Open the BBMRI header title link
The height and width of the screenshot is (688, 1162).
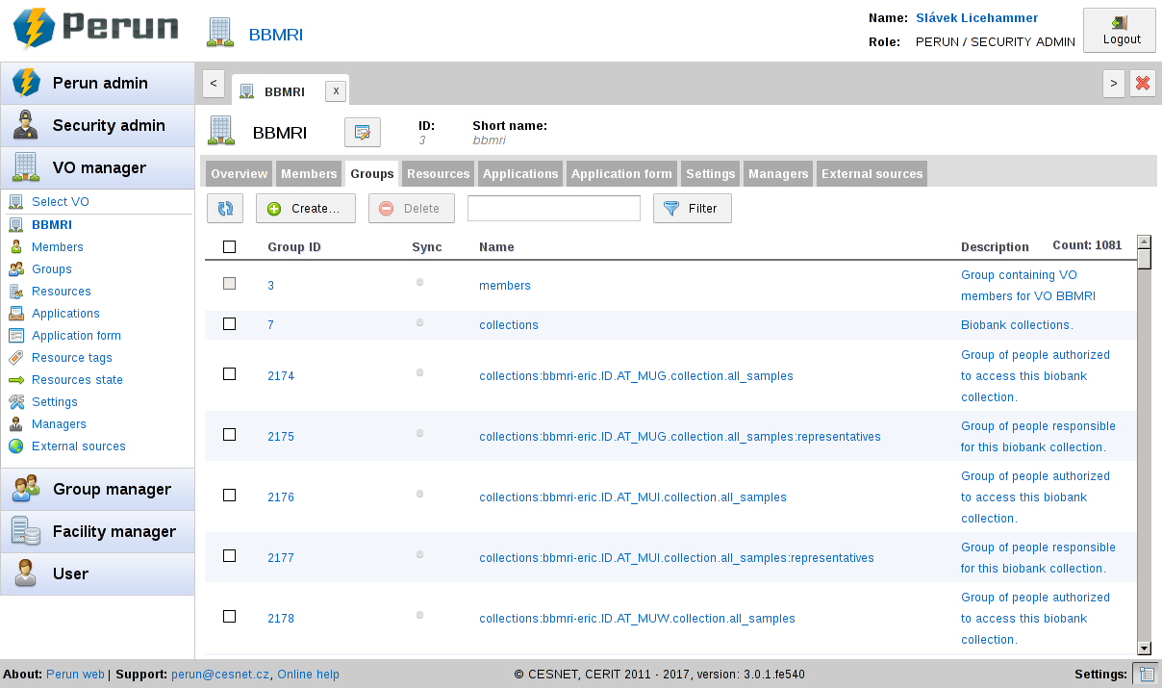point(276,35)
